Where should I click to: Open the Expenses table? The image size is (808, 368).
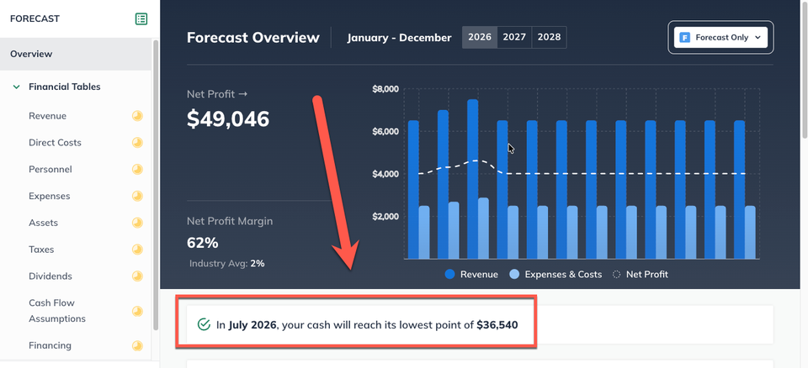point(50,196)
